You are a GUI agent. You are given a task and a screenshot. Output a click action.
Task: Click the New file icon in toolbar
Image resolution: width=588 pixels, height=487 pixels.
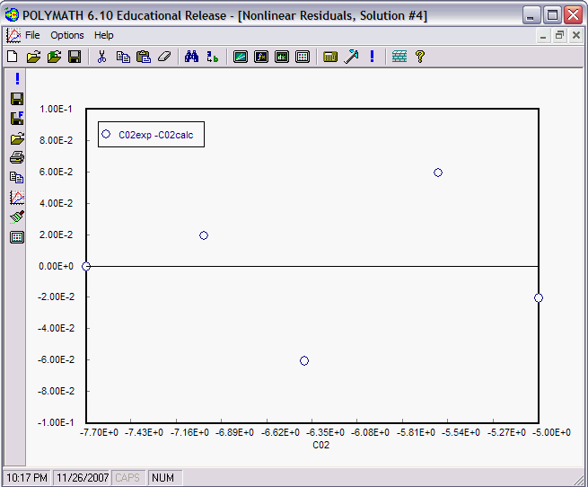point(13,57)
